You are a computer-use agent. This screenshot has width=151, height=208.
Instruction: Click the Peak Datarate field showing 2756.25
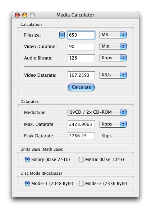pyautogui.click(x=81, y=136)
